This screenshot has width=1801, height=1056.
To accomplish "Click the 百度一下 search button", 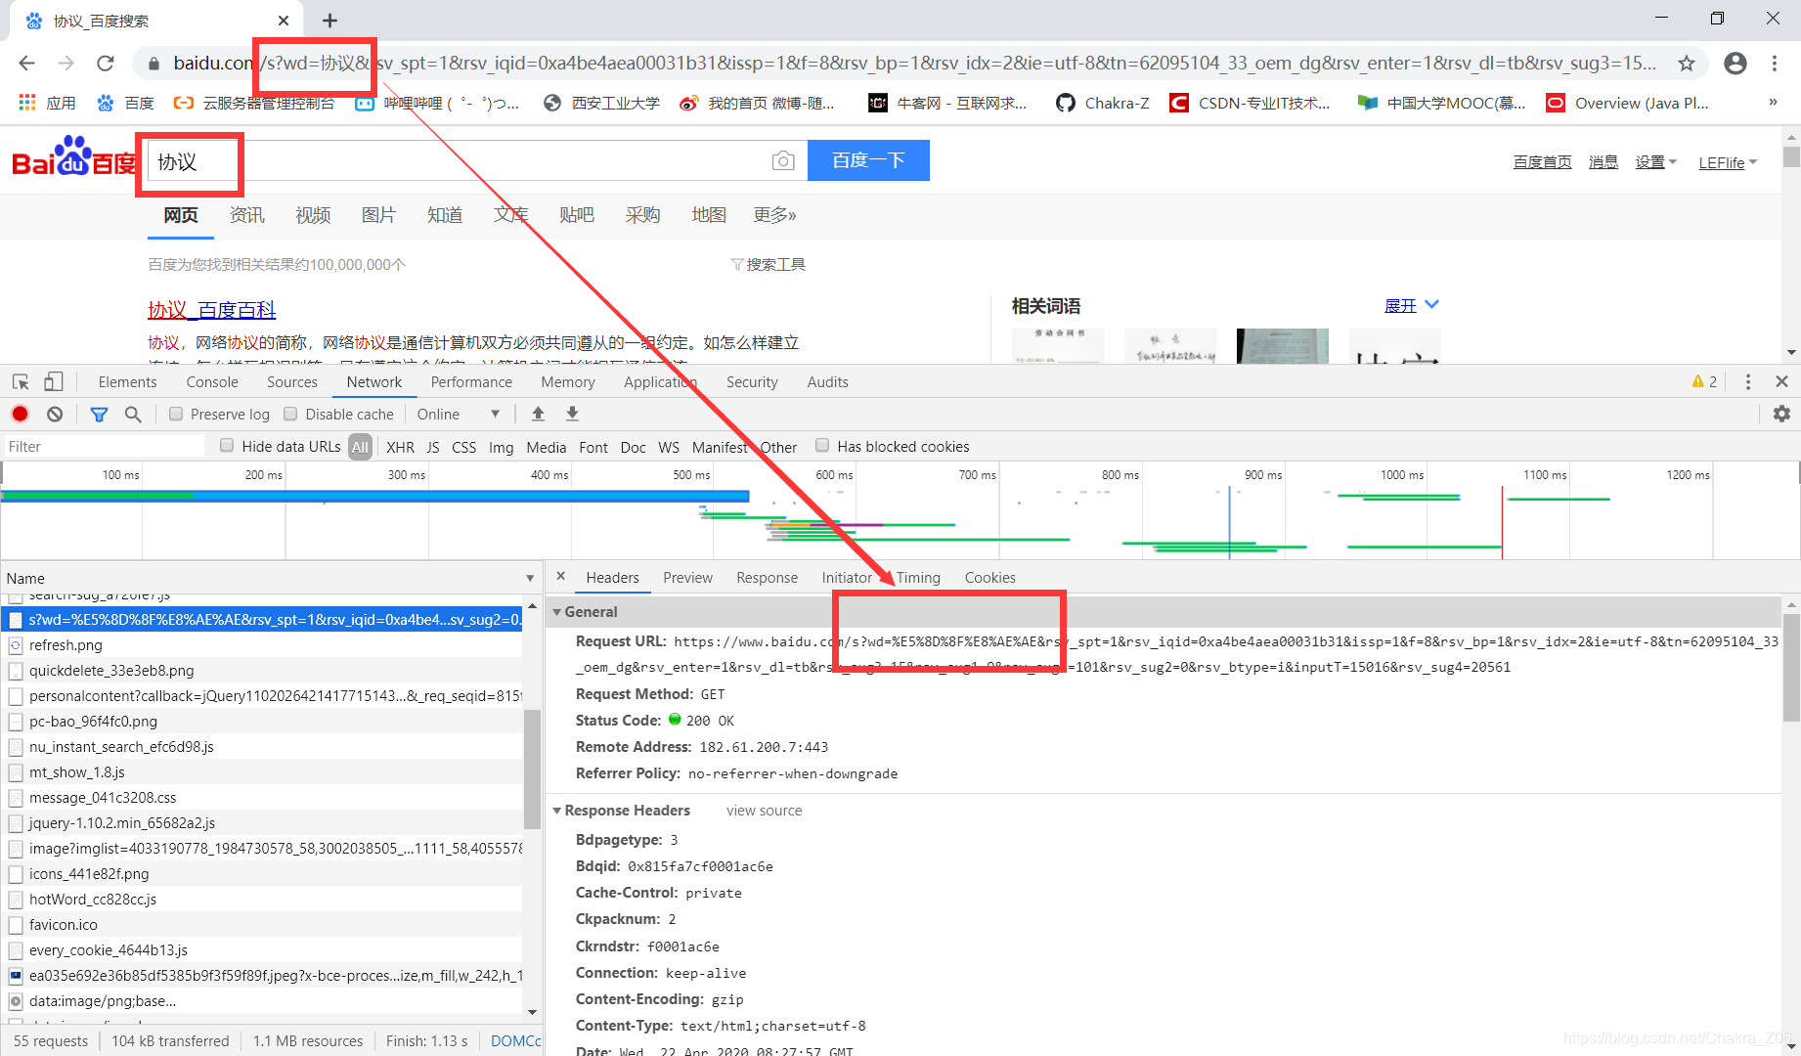I will click(868, 160).
